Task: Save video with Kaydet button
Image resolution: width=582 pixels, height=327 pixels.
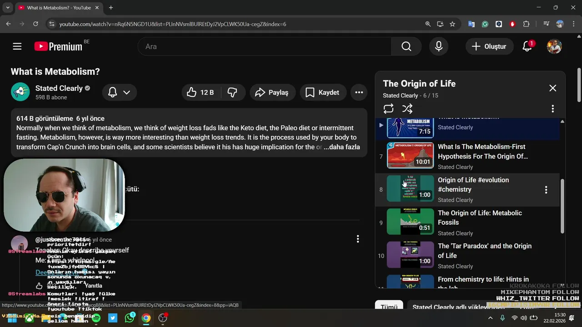Action: point(322,92)
